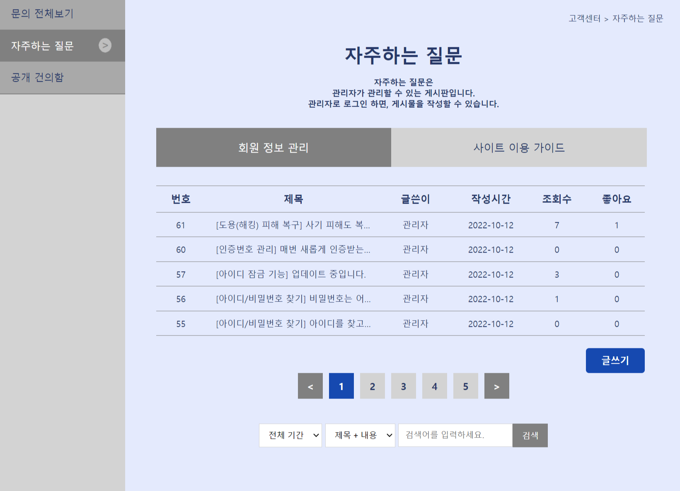Image resolution: width=680 pixels, height=491 pixels.
Task: Click the arrow icon beside 자주하는 질문
Action: [105, 45]
